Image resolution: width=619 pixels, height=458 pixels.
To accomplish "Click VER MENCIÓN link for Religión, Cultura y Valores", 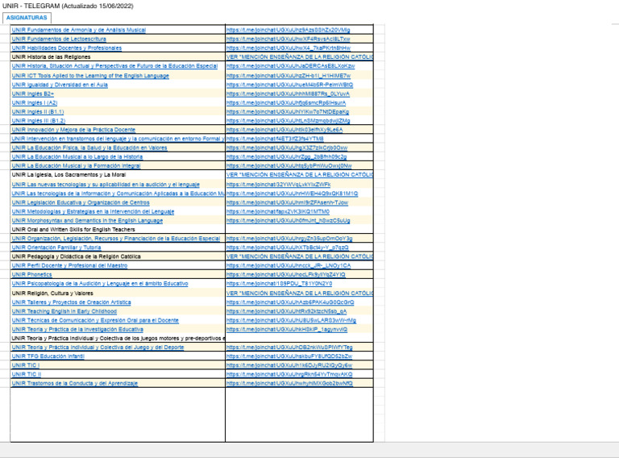I will point(300,294).
